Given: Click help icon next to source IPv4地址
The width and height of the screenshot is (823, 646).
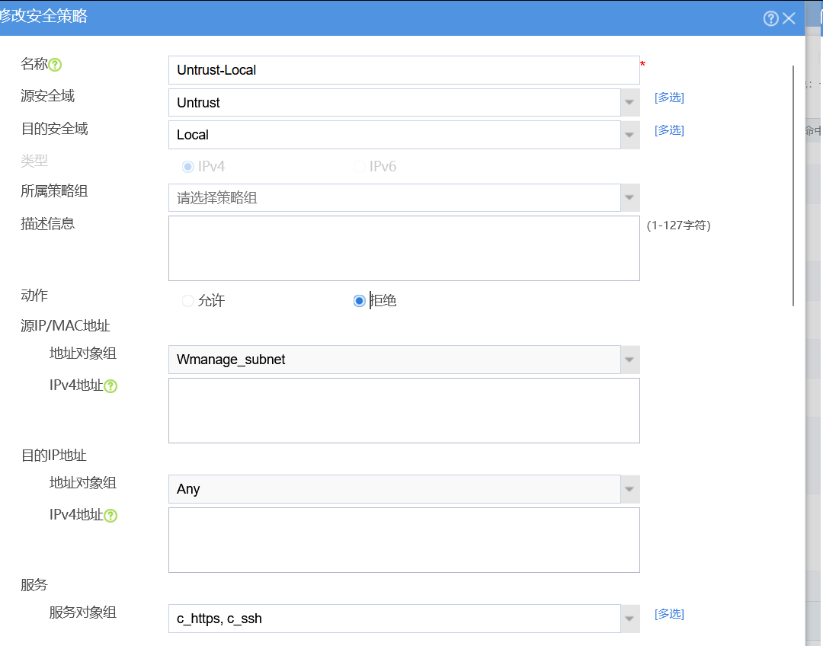Looking at the screenshot, I should (x=110, y=386).
